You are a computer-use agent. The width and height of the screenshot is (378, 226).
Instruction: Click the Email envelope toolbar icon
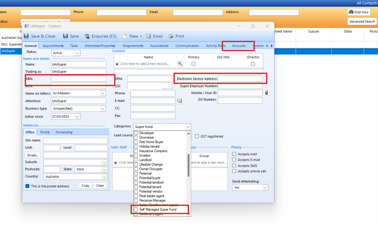[148, 36]
